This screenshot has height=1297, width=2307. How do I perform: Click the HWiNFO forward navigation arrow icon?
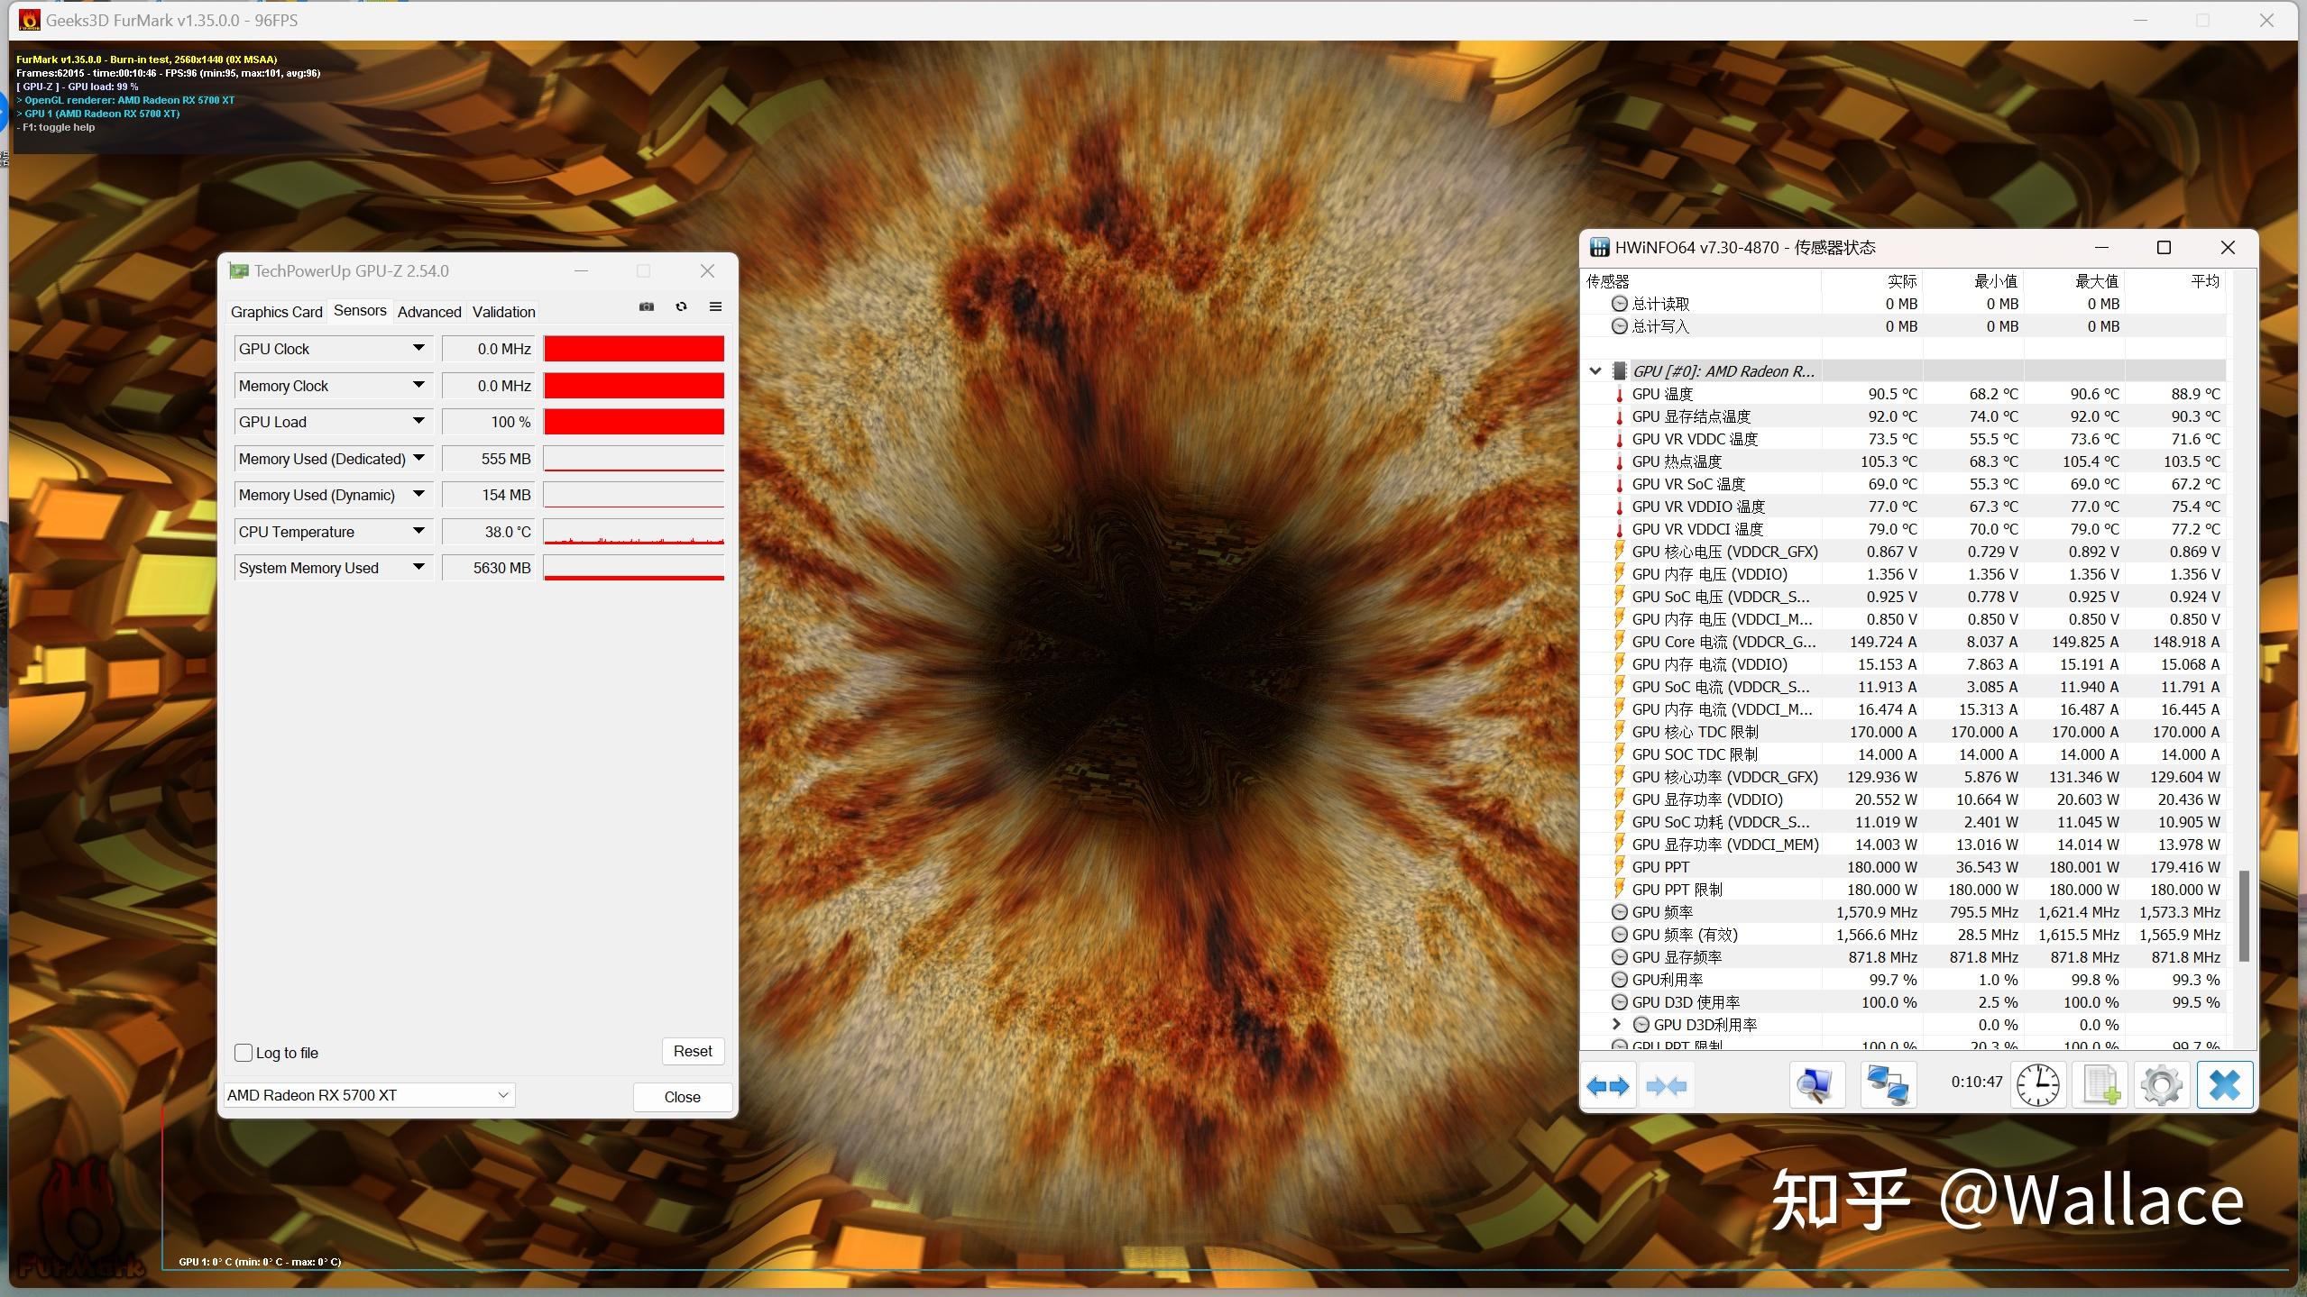pyautogui.click(x=1620, y=1085)
